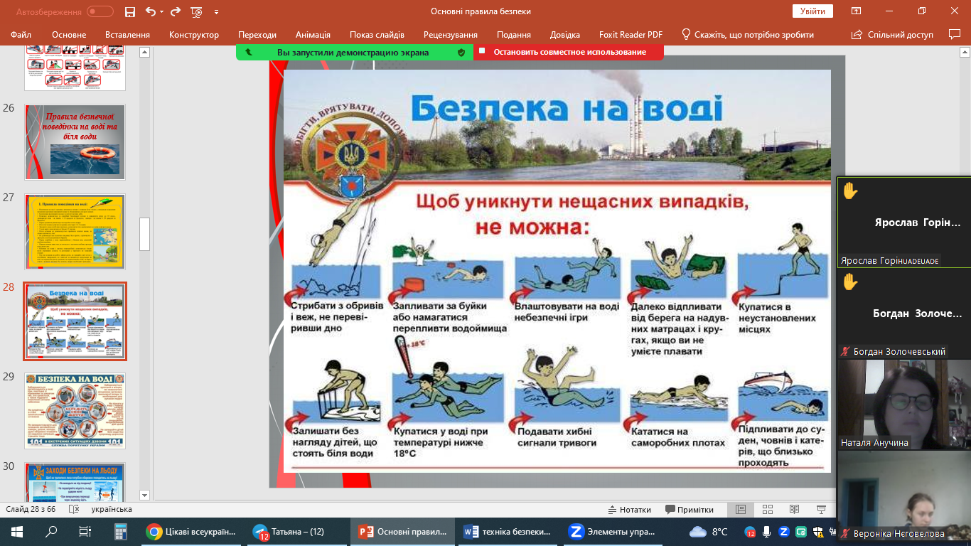Toggle the Примітки comments pane
This screenshot has height=546, width=971.
[690, 510]
